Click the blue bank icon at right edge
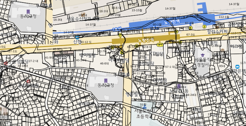246x126 pixels. (237, 67)
